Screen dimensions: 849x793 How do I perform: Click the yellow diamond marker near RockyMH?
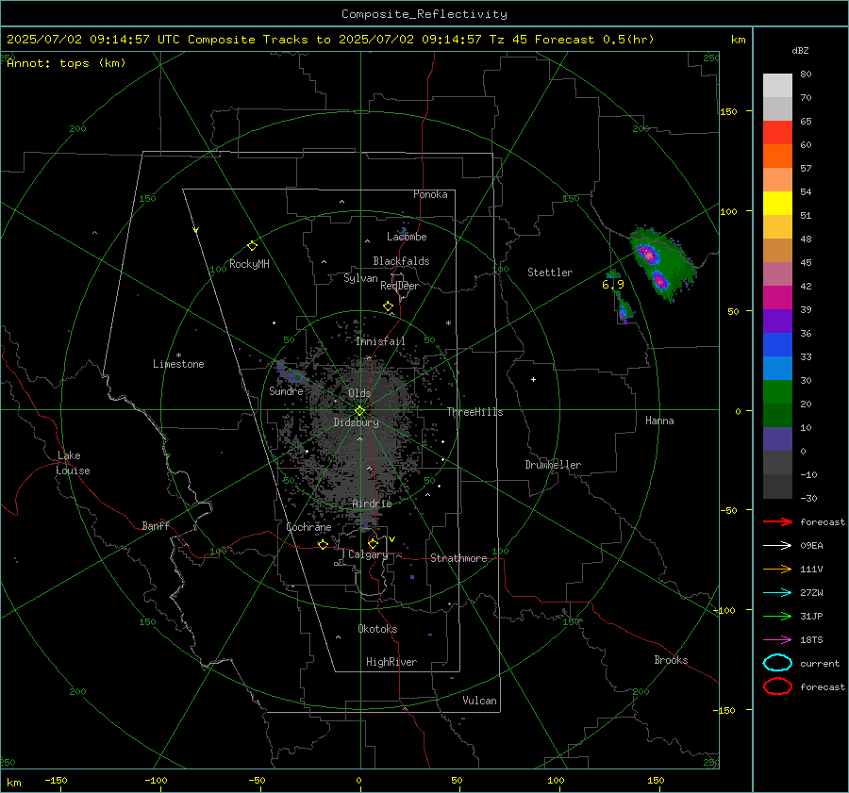click(252, 246)
